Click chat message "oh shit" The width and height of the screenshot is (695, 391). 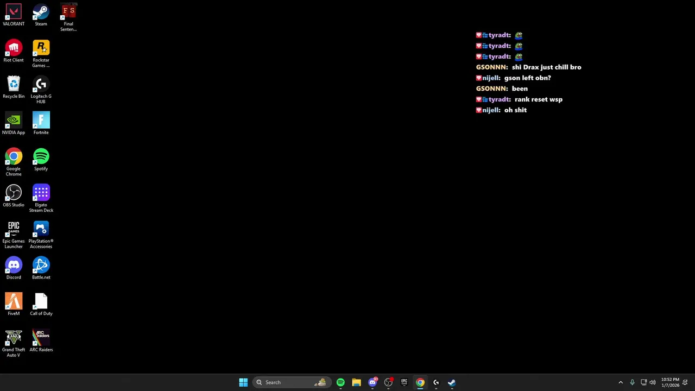click(515, 110)
